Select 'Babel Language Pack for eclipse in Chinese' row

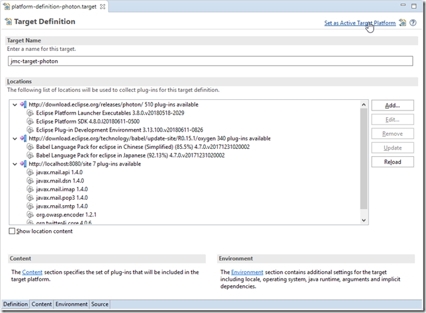tap(143, 147)
